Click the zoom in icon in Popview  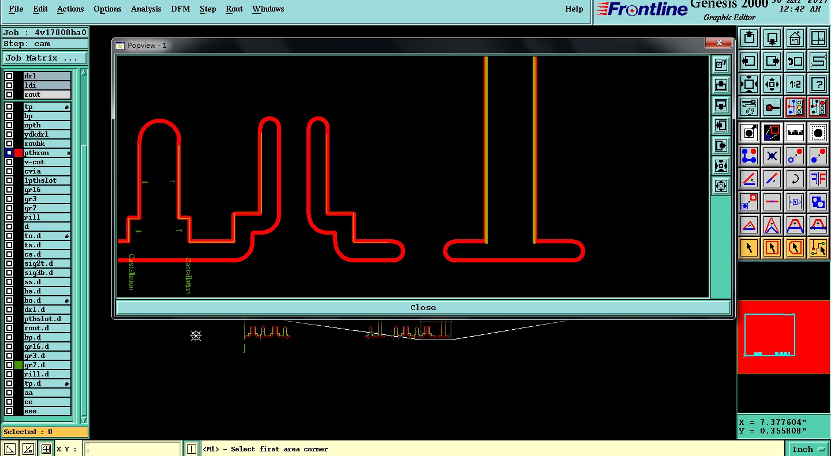click(721, 165)
